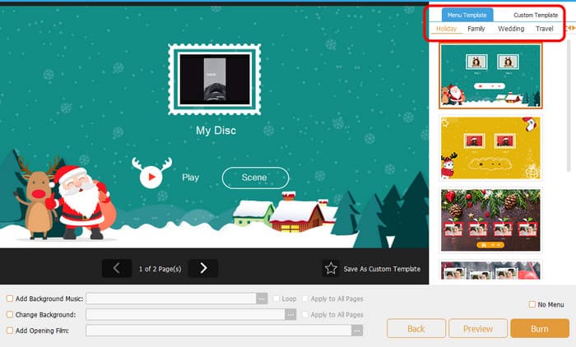Toggle Apply to All Pages for background
576x347 pixels.
pos(305,314)
